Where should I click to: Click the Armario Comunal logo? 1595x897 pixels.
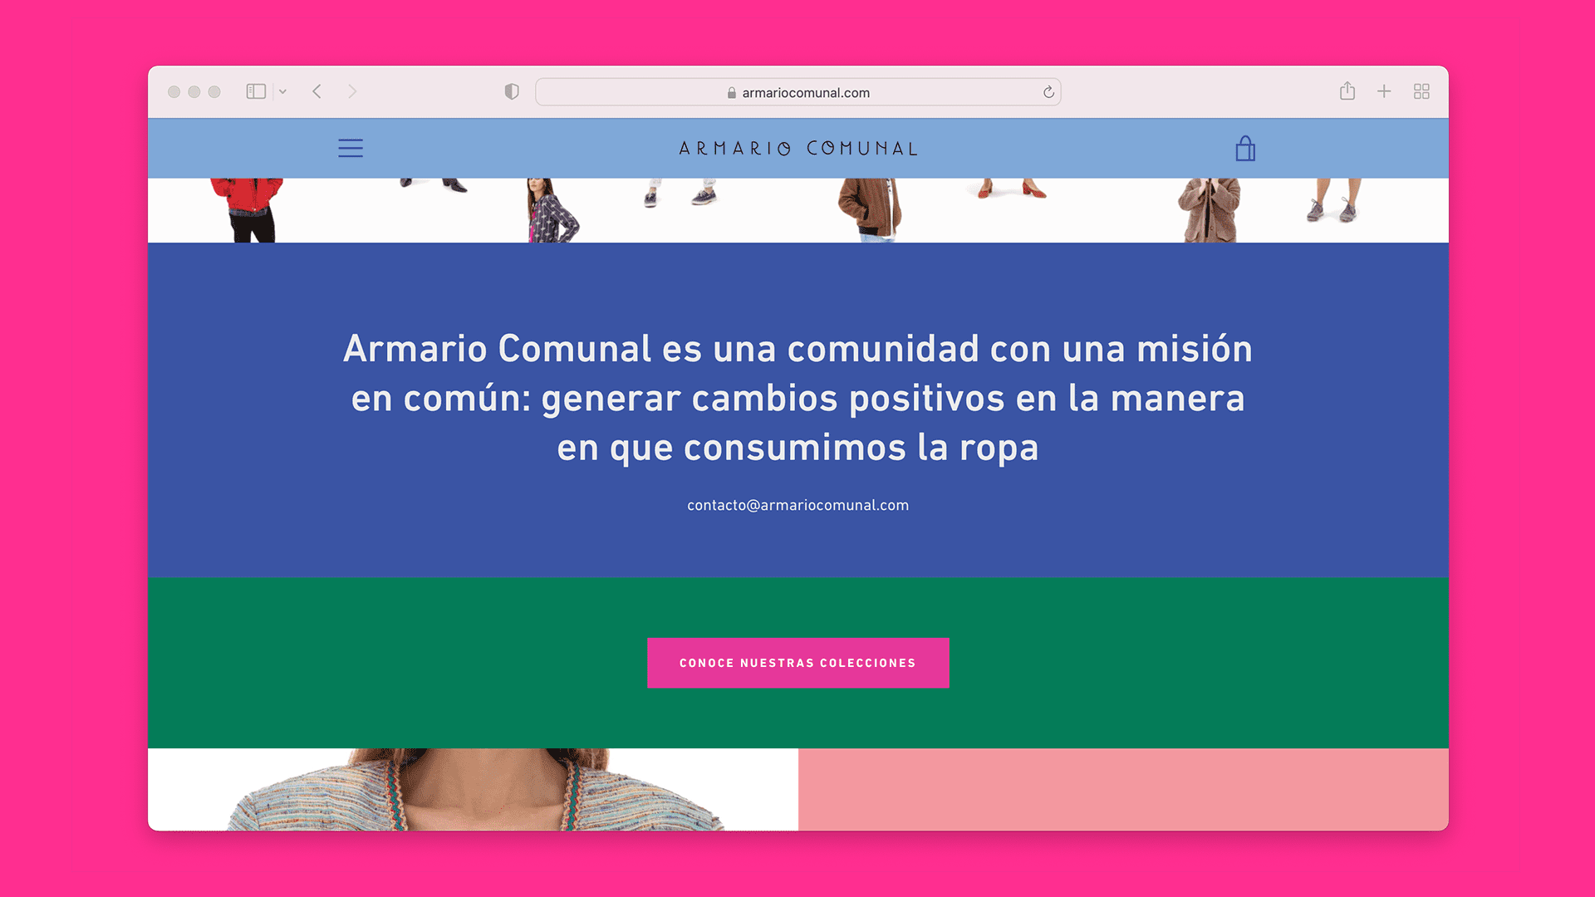[798, 149]
